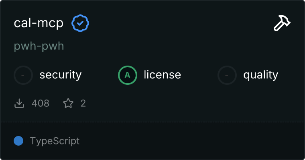Click the empty footer area right of TypeScript

[193, 141]
